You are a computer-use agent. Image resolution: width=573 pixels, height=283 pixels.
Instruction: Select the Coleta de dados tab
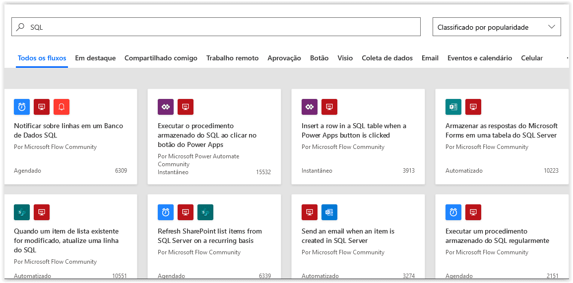pos(387,58)
